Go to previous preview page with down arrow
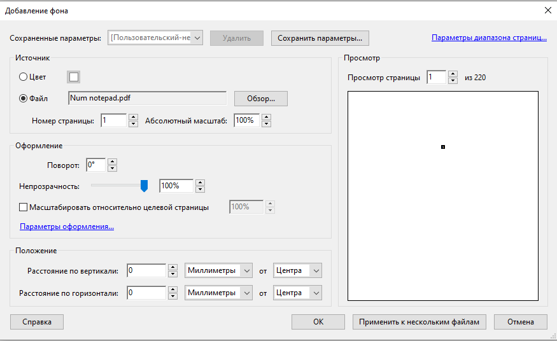Screen dimensions: 557x341 [x=453, y=81]
